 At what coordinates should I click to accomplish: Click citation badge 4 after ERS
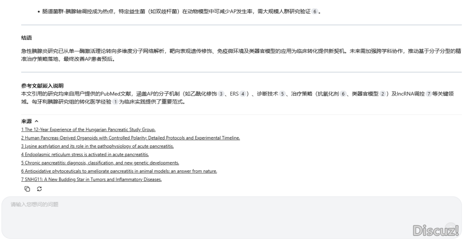tap(243, 94)
